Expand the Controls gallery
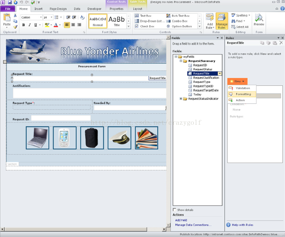This screenshot has height=237, width=285. [200, 26]
